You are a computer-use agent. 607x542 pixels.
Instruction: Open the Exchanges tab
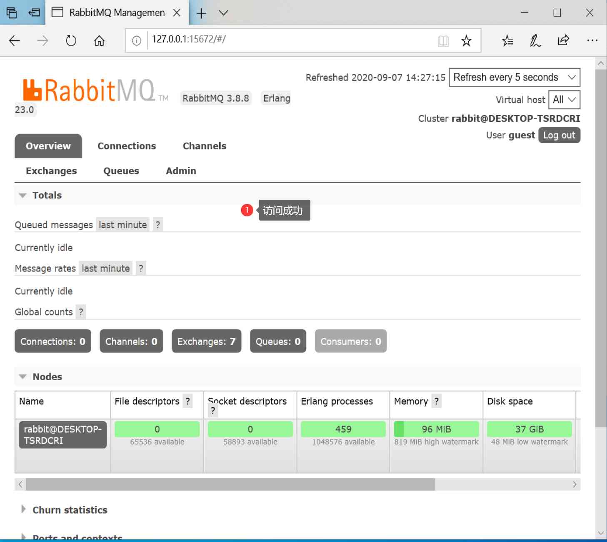(x=51, y=171)
